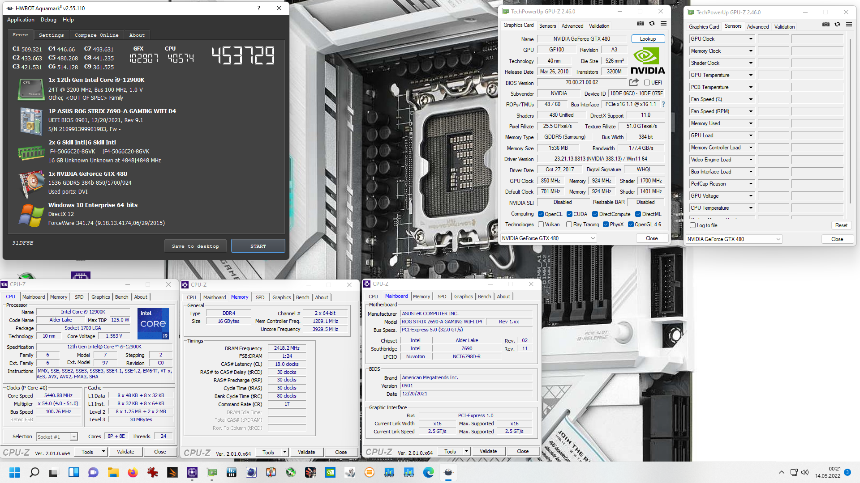
Task: Toggle the DirectCompute checkbox
Action: (x=595, y=214)
